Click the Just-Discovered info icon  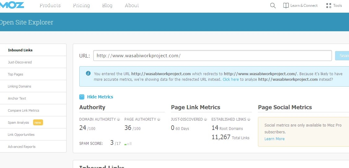(205, 119)
